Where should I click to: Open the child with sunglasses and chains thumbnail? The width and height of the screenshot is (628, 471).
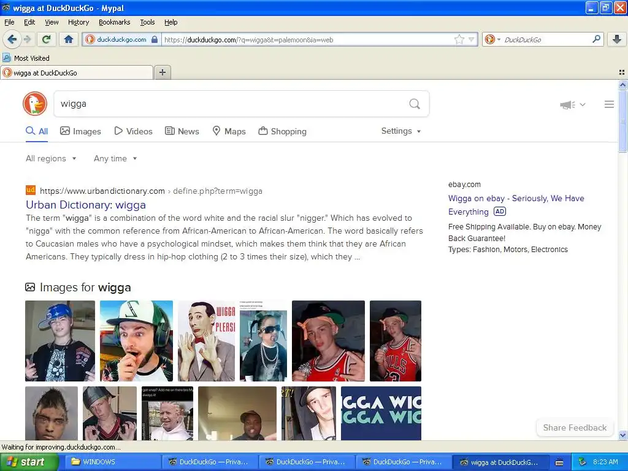click(x=263, y=341)
